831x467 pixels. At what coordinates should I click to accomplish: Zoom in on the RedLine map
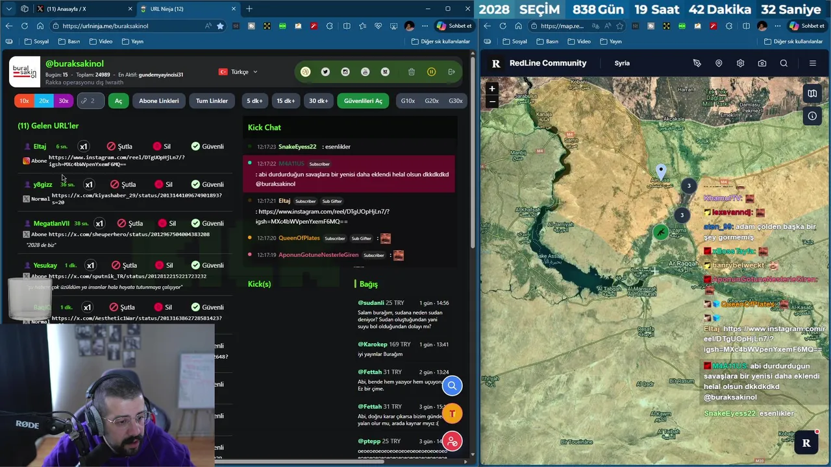[492, 89]
